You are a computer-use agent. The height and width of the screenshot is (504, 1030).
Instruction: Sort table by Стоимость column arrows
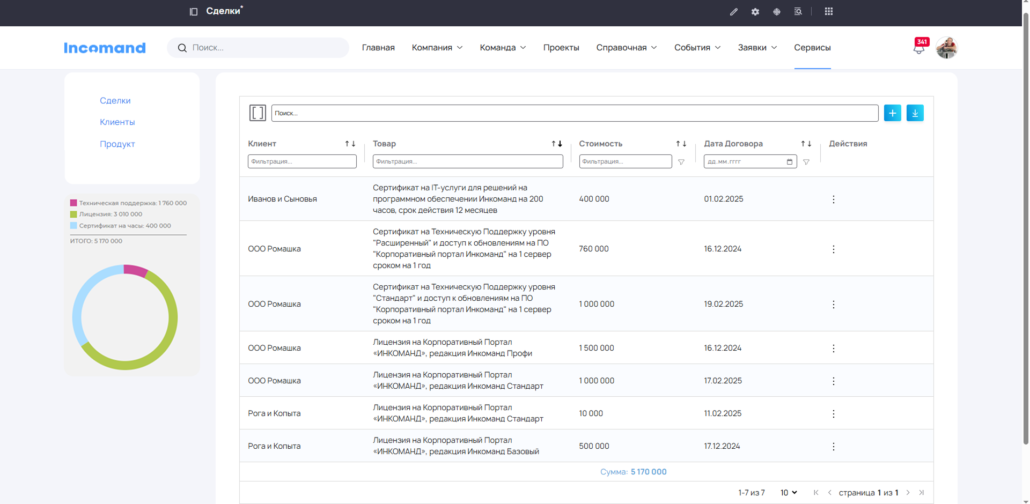click(681, 144)
